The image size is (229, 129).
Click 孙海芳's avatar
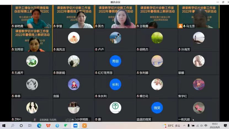[199, 38]
